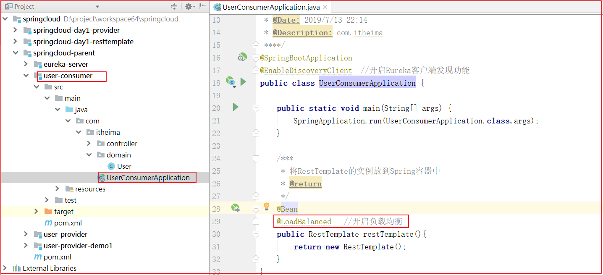Click the Spring bean gutter icon on line 28
603x275 pixels.
(x=236, y=207)
